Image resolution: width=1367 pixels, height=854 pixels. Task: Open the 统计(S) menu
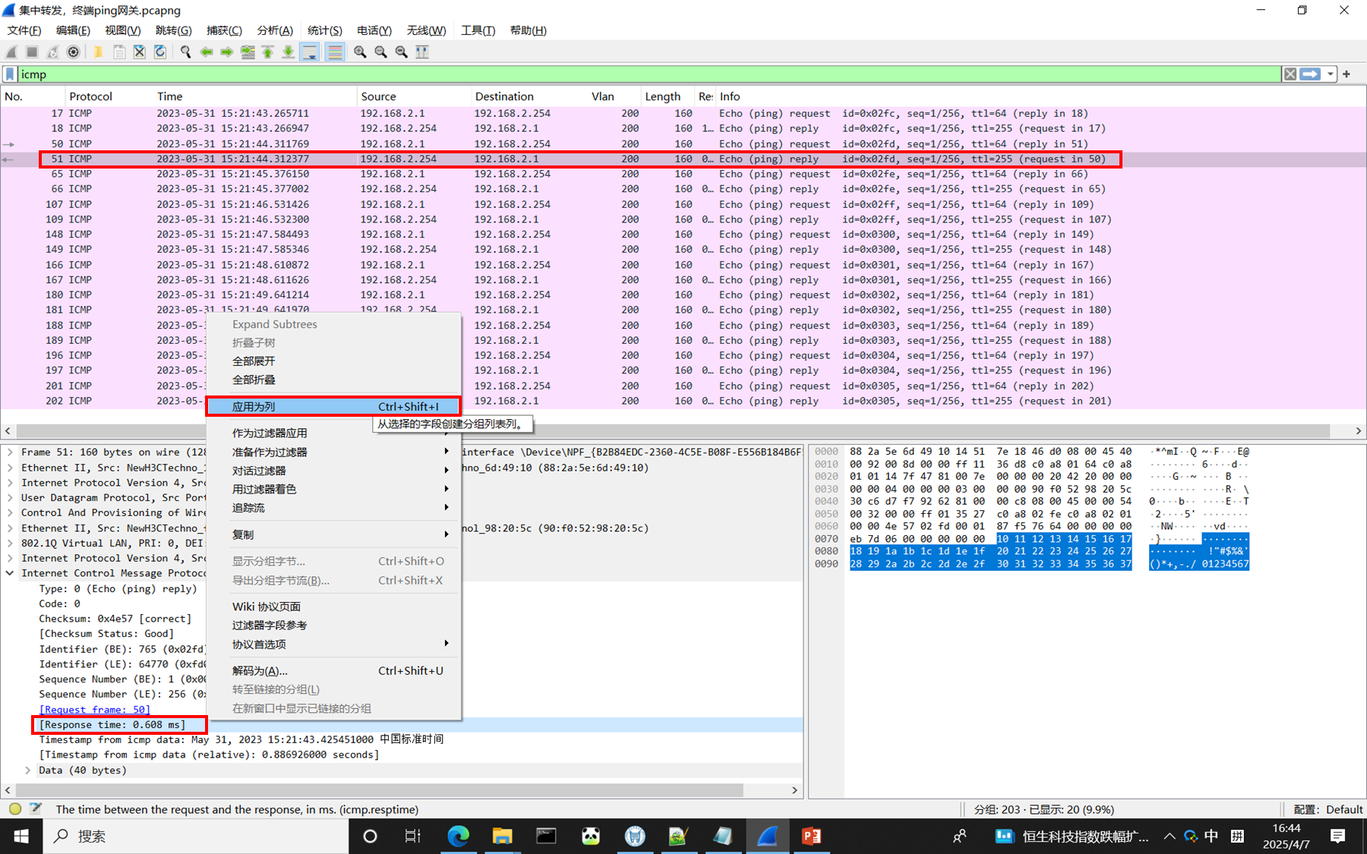click(324, 30)
